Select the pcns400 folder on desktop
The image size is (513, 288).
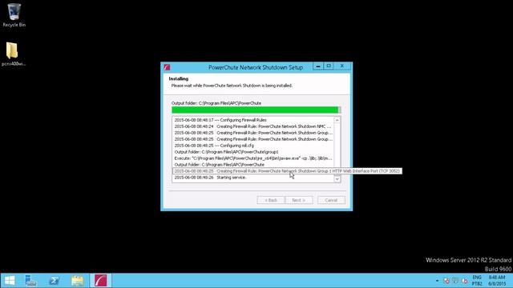[x=13, y=54]
